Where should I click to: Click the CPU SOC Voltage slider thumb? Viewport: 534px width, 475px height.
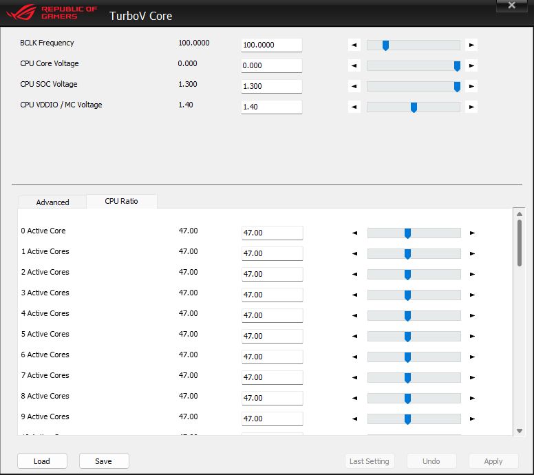coord(457,87)
